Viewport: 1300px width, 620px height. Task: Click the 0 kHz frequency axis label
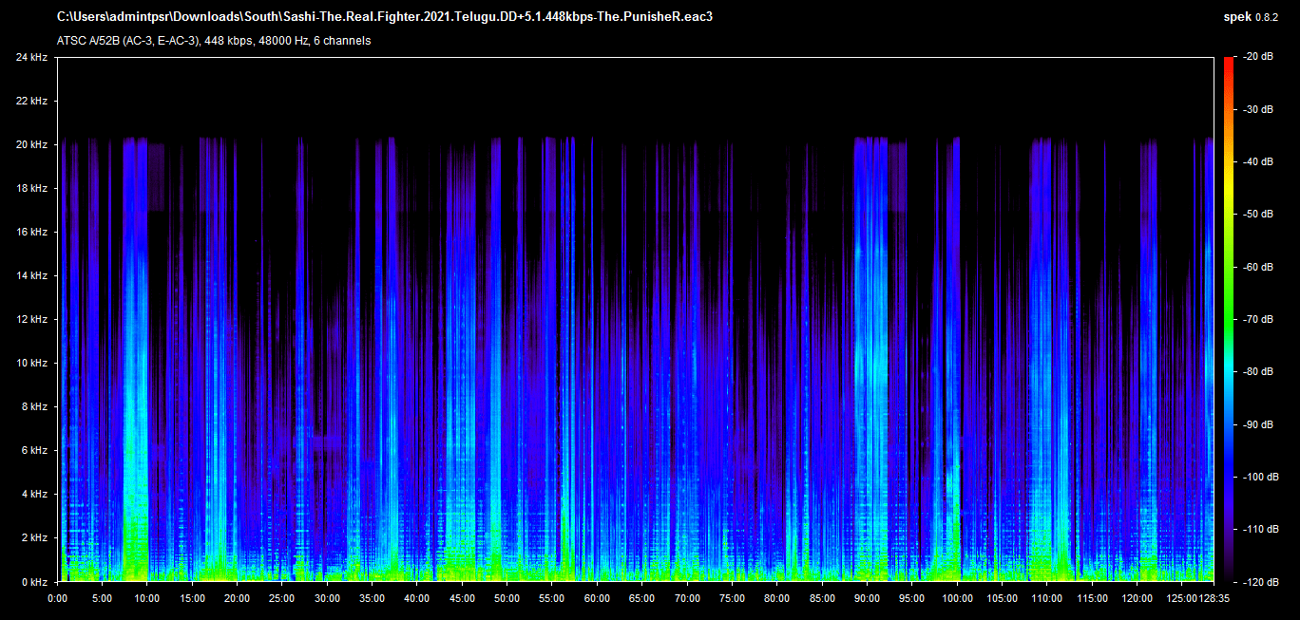pyautogui.click(x=34, y=581)
